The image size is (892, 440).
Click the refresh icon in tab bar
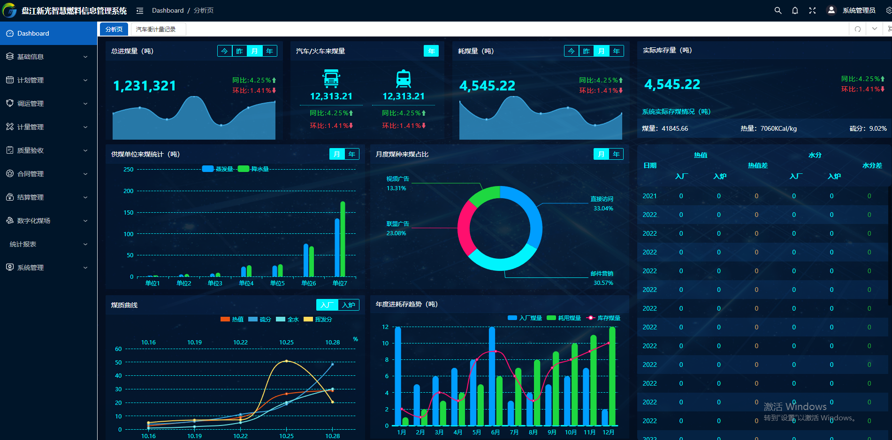pyautogui.click(x=858, y=29)
